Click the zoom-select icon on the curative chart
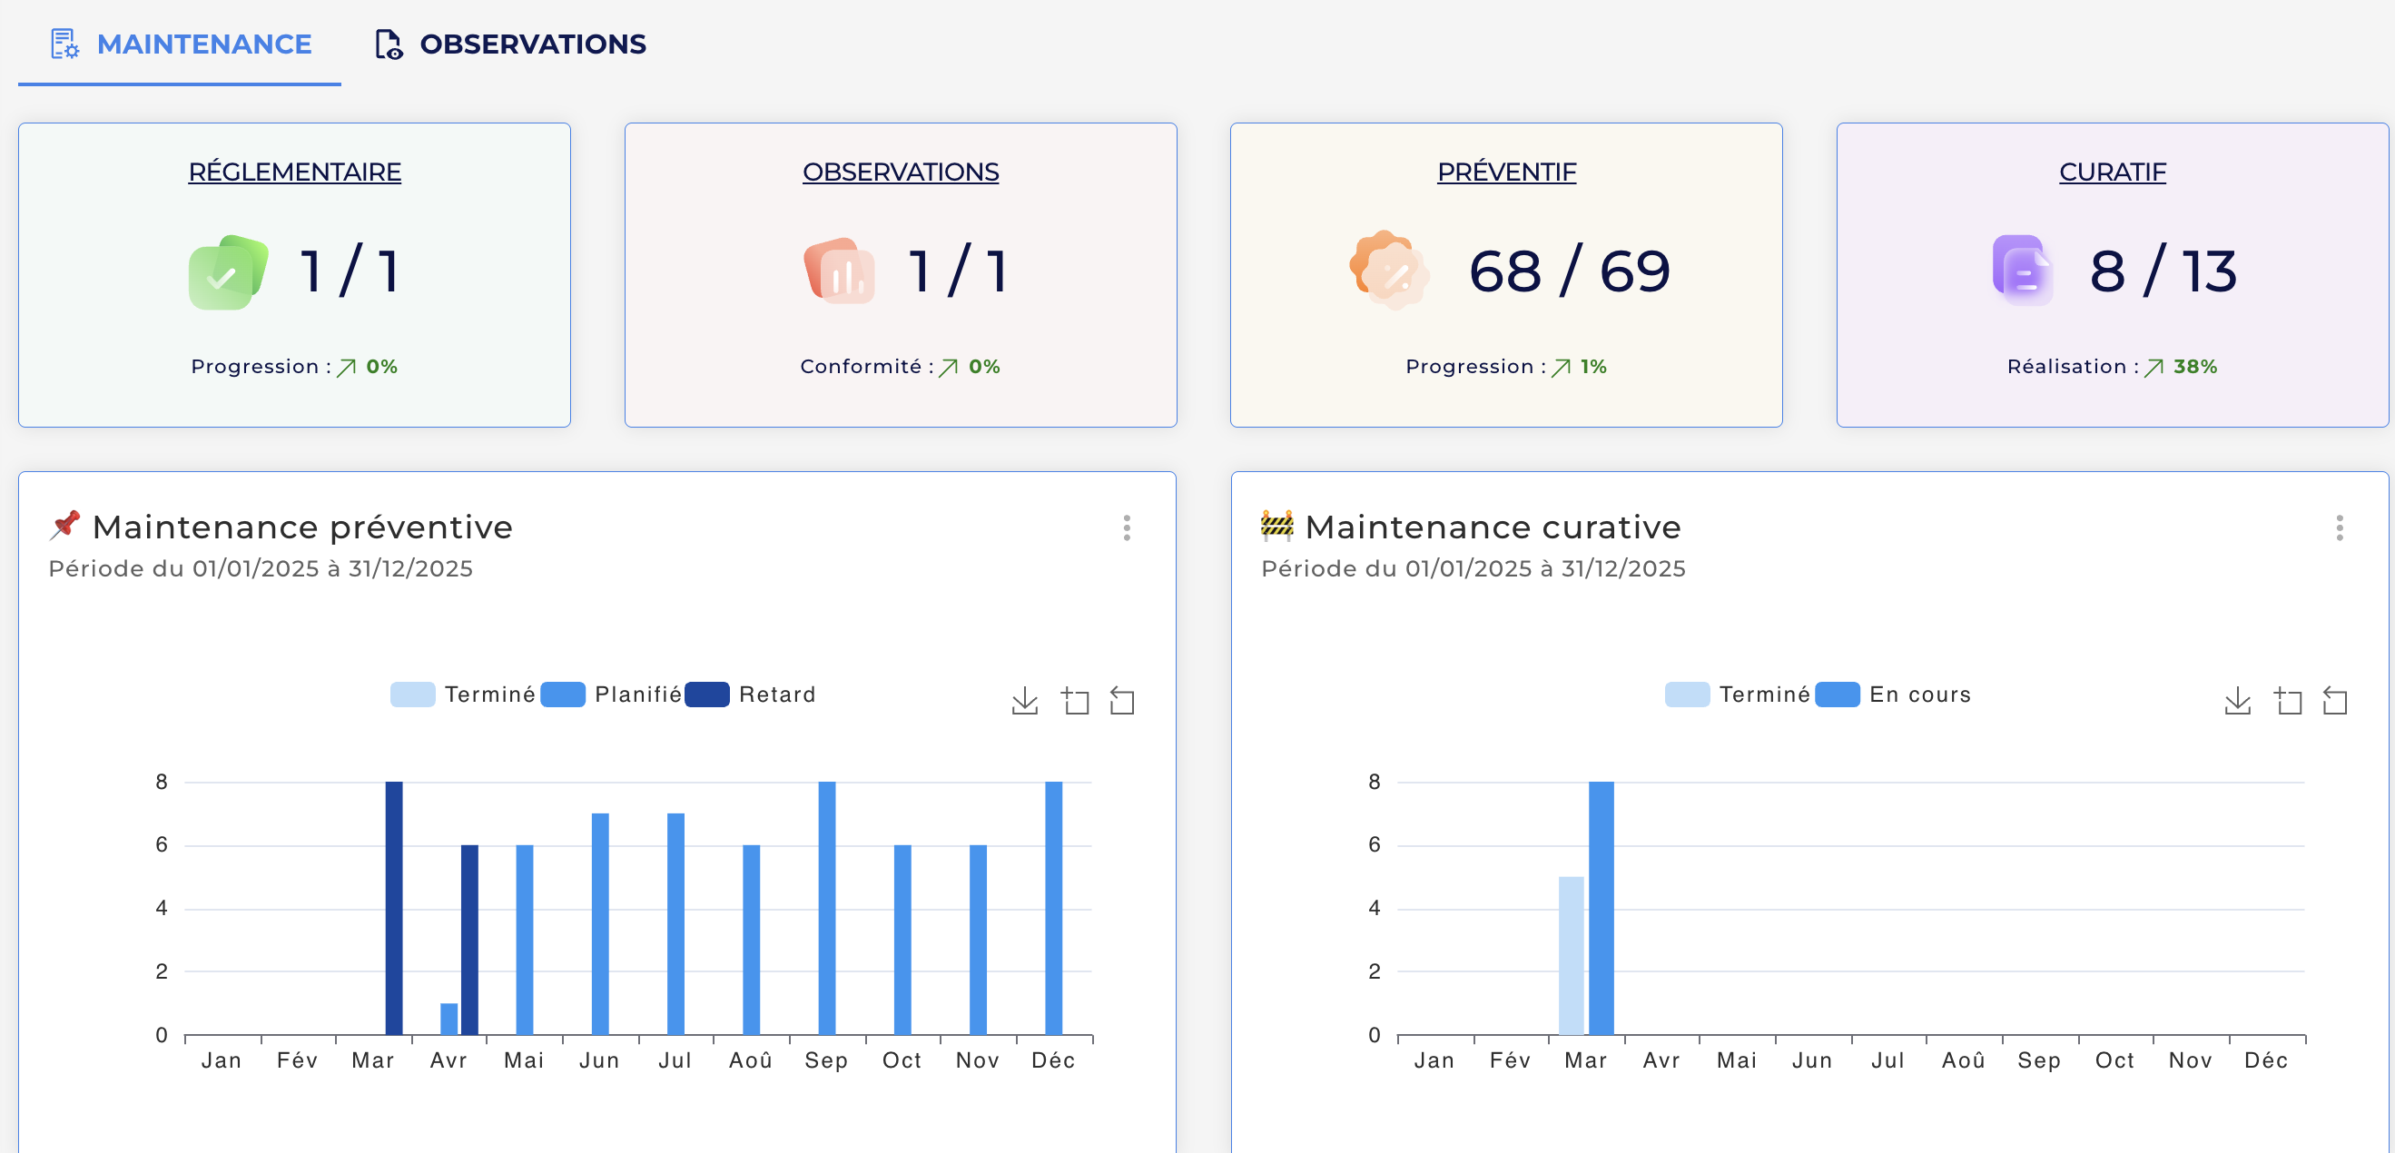The width and height of the screenshot is (2395, 1153). pyautogui.click(x=2287, y=700)
